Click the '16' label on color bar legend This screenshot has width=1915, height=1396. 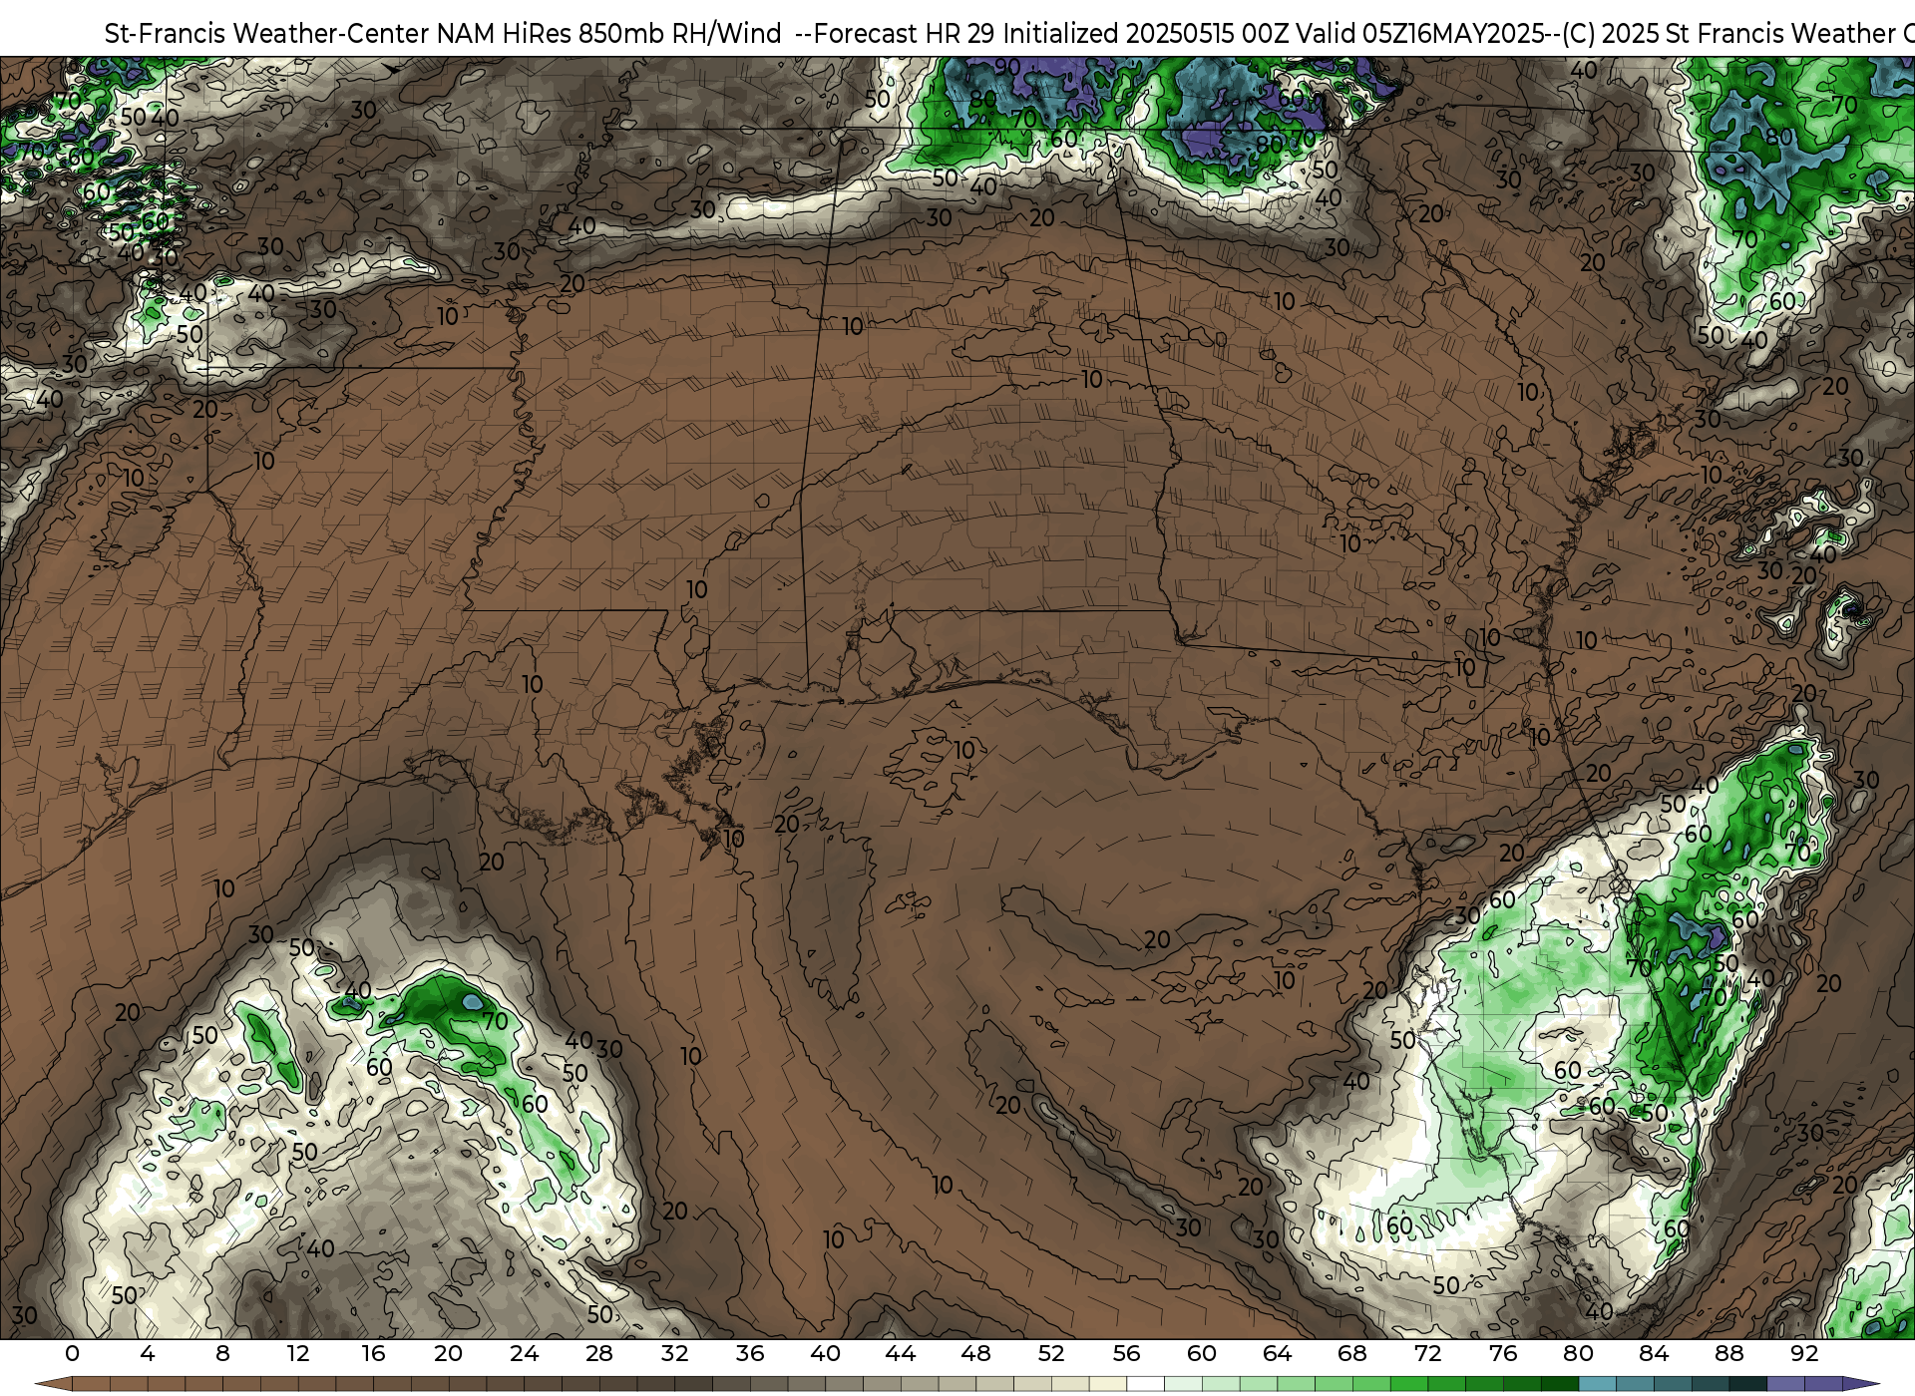373,1354
